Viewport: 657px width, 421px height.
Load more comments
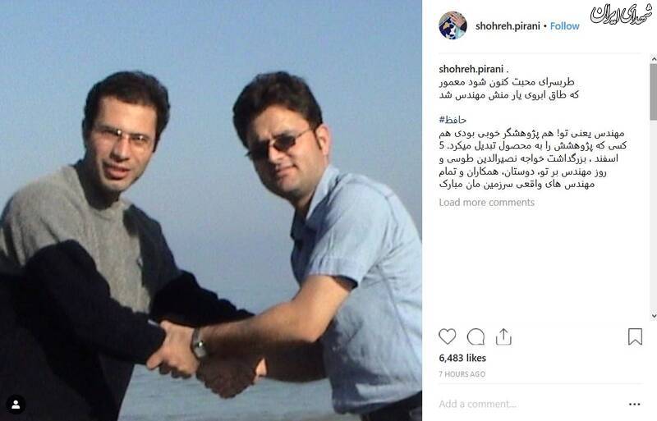(x=486, y=203)
